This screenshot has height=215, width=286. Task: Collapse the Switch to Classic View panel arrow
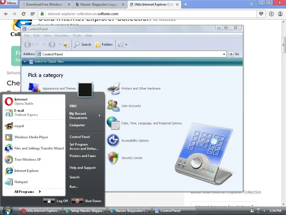(x=25, y=62)
